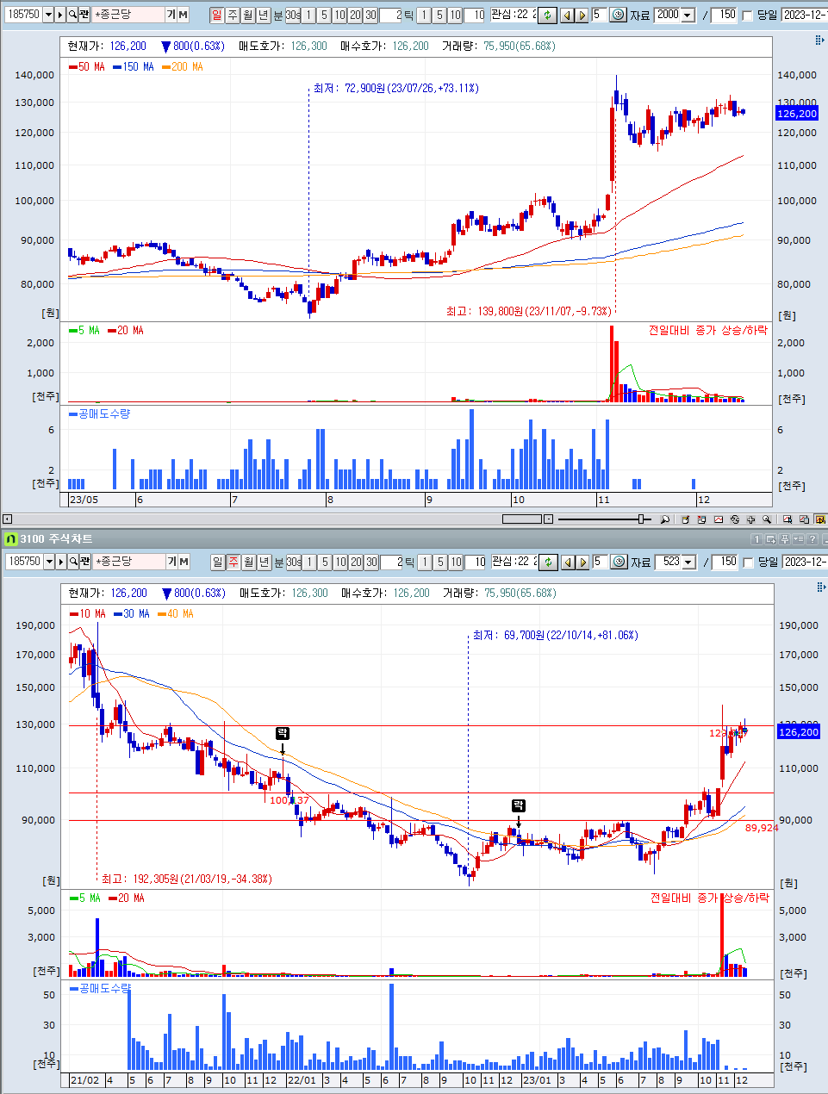Click stock search magnifier in 3100 주식차트 toolbar
Viewport: 828px width, 1094px height.
point(74,562)
